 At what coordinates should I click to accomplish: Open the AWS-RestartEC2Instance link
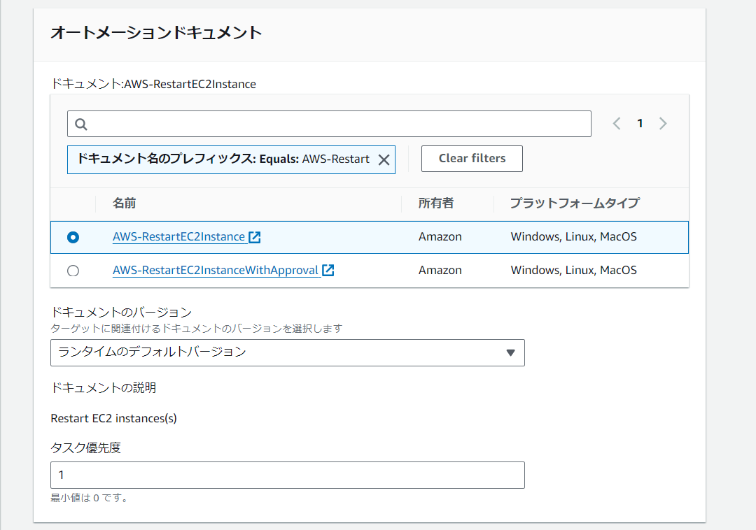[179, 237]
